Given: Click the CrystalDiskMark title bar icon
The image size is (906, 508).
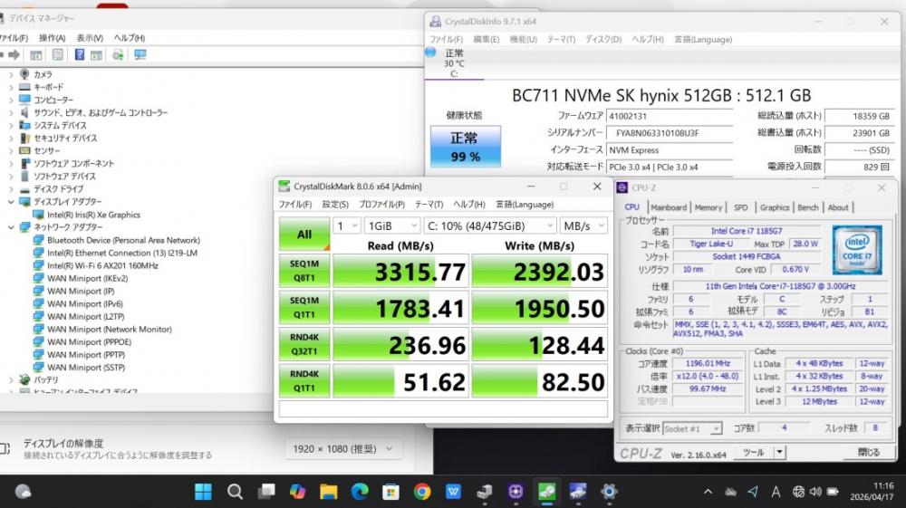Looking at the screenshot, I should (284, 187).
